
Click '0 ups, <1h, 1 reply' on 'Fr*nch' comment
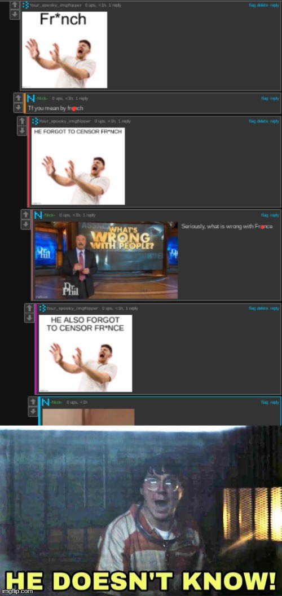pyautogui.click(x=103, y=5)
